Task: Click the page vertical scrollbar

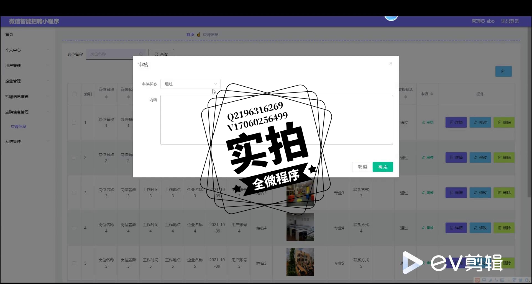Action: pyautogui.click(x=529, y=112)
